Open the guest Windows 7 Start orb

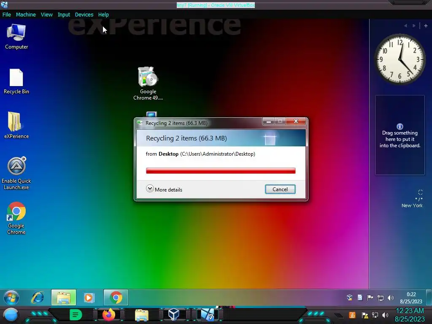click(x=11, y=297)
